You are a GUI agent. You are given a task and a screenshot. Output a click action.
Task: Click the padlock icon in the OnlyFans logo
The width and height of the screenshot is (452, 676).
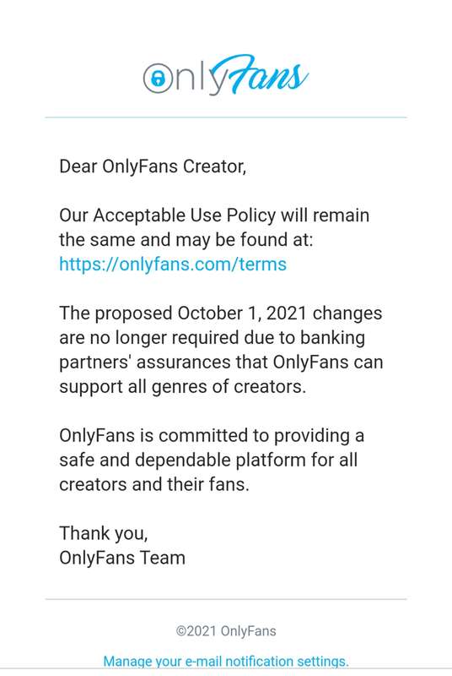coord(159,78)
